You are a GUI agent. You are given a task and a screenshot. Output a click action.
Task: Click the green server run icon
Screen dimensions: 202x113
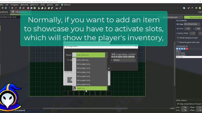[200, 8]
